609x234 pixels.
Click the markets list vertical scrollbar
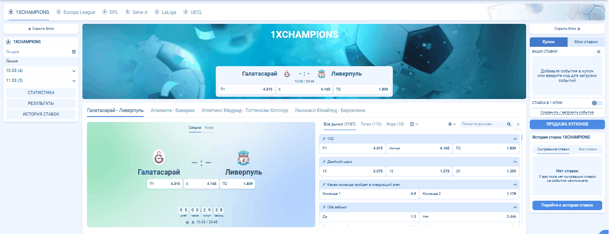[522, 137]
